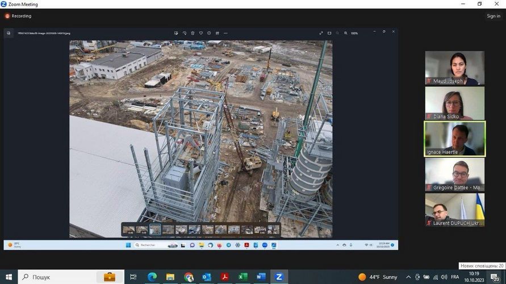This screenshot has width=506, height=284.
Task: Open Outlook from the taskbar
Action: [206, 277]
